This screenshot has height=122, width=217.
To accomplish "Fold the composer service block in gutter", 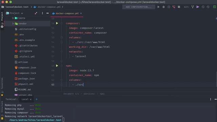I will 61,23.
